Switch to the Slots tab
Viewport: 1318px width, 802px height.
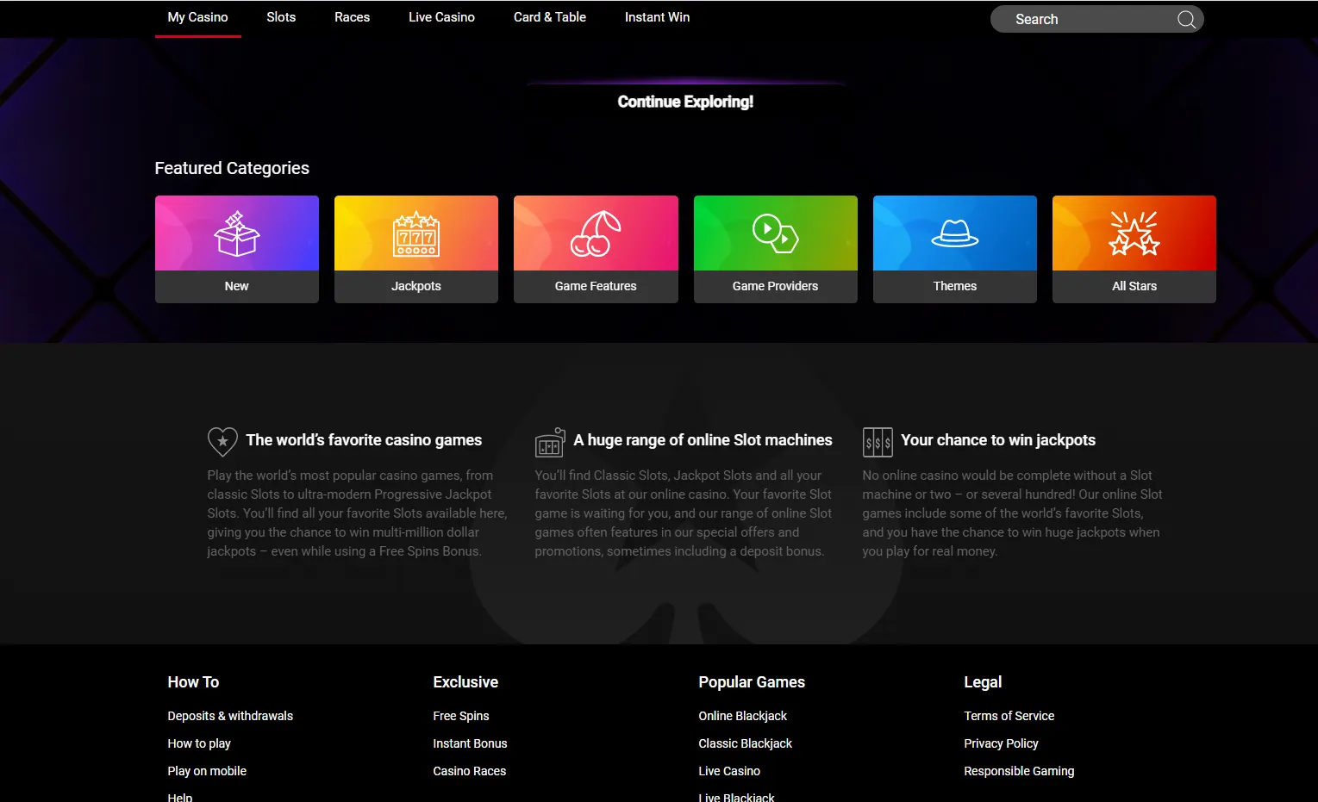[281, 17]
